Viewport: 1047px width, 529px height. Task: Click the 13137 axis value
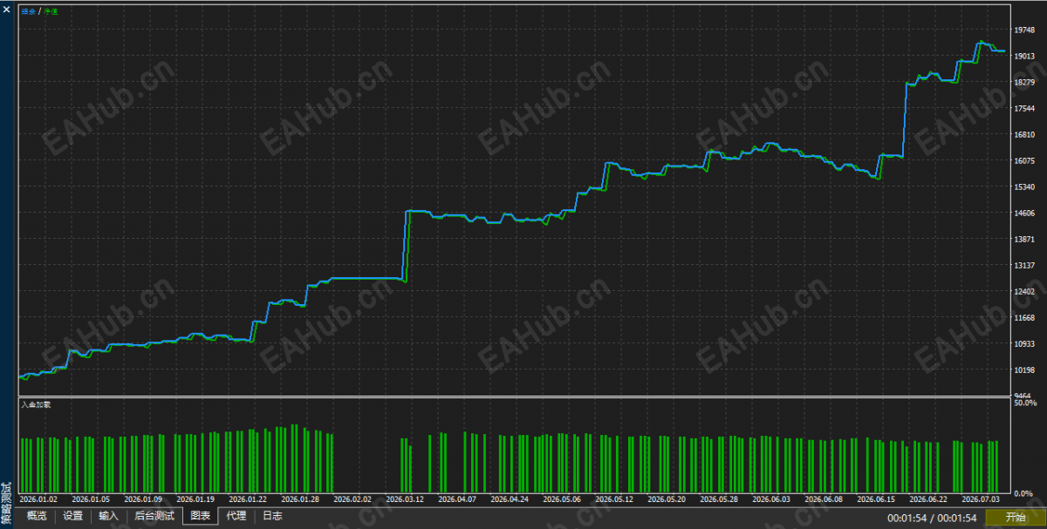(1024, 265)
